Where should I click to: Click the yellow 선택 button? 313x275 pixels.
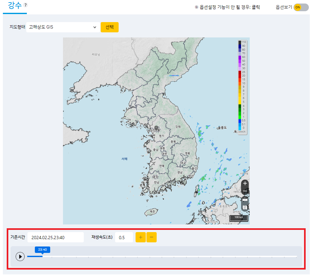pyautogui.click(x=110, y=27)
